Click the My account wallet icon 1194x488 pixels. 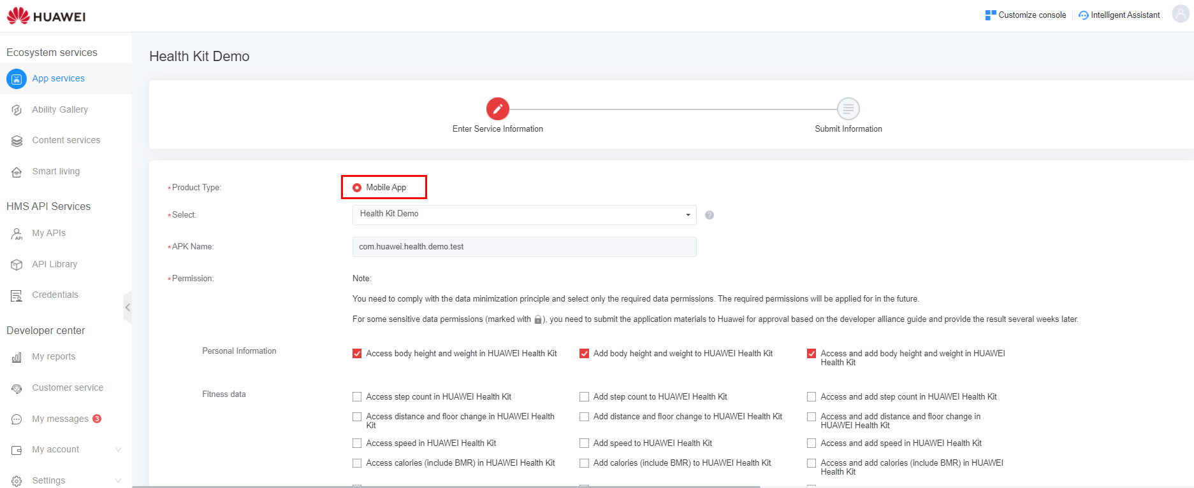17,450
